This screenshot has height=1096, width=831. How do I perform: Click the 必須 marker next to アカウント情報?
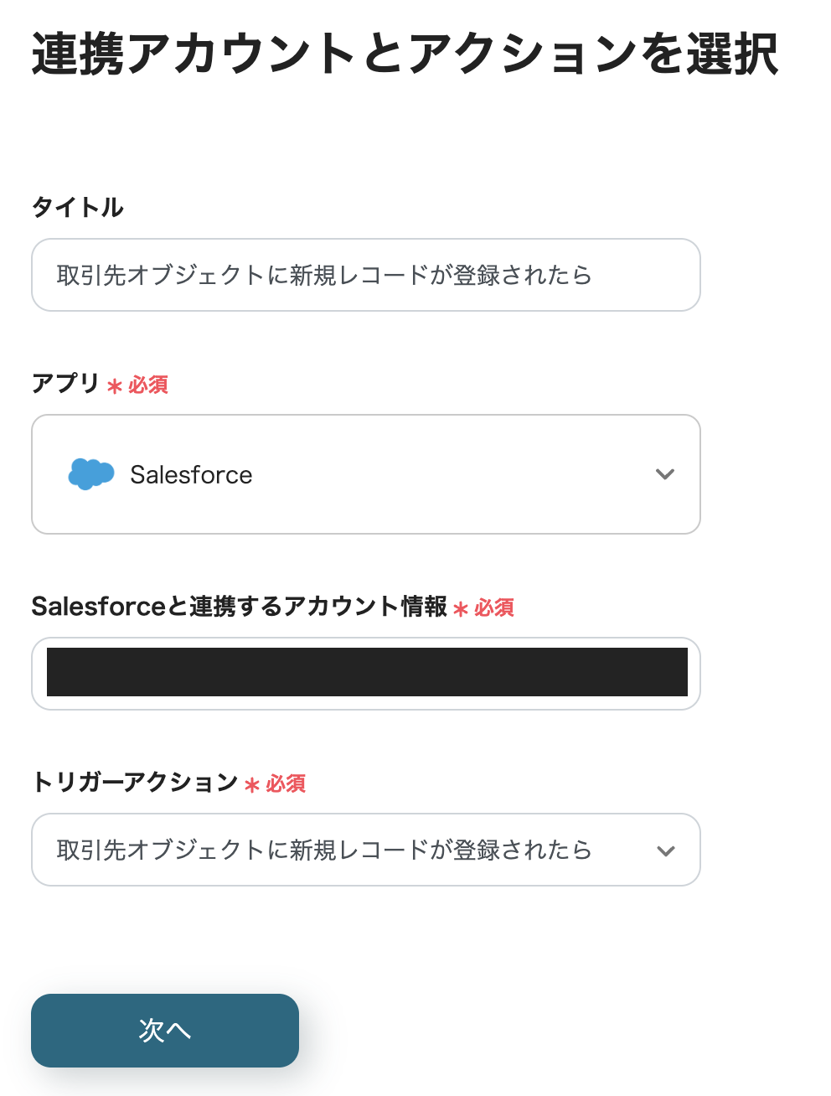[494, 608]
